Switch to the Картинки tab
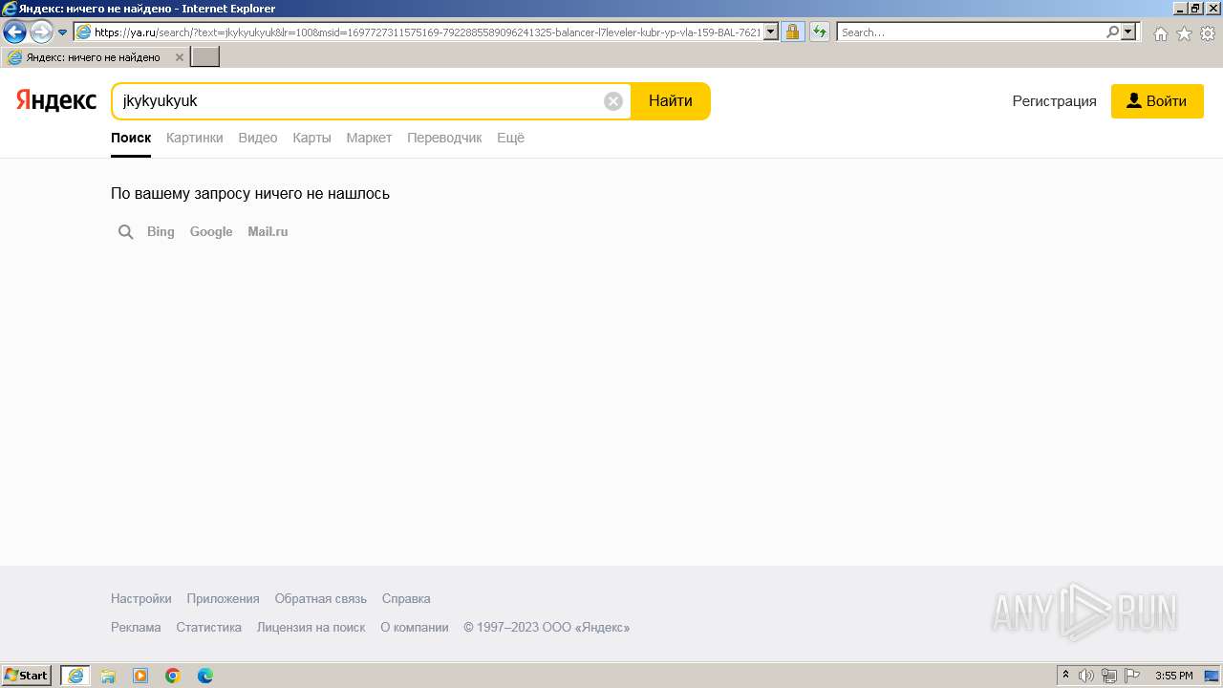Viewport: 1223px width, 688px height. [x=195, y=138]
